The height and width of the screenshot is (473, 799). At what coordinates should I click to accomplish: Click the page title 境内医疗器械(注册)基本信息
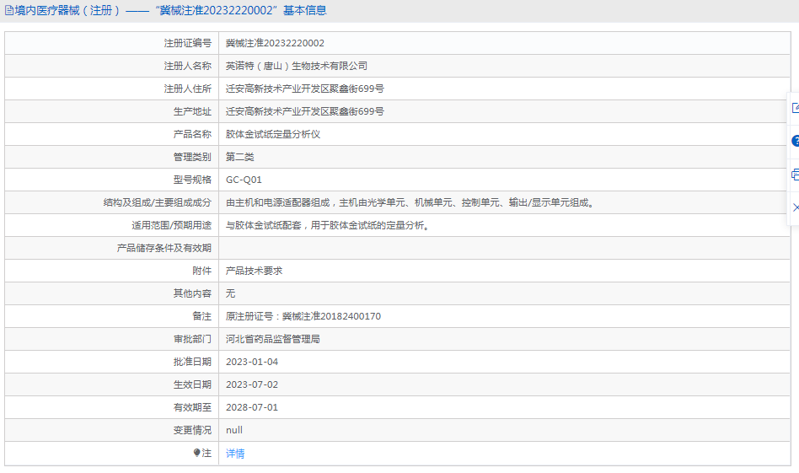click(170, 10)
